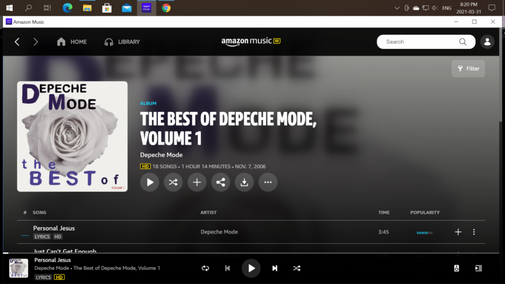Viewport: 505px width, 284px height.
Task: Open album more options menu
Action: coord(268,182)
